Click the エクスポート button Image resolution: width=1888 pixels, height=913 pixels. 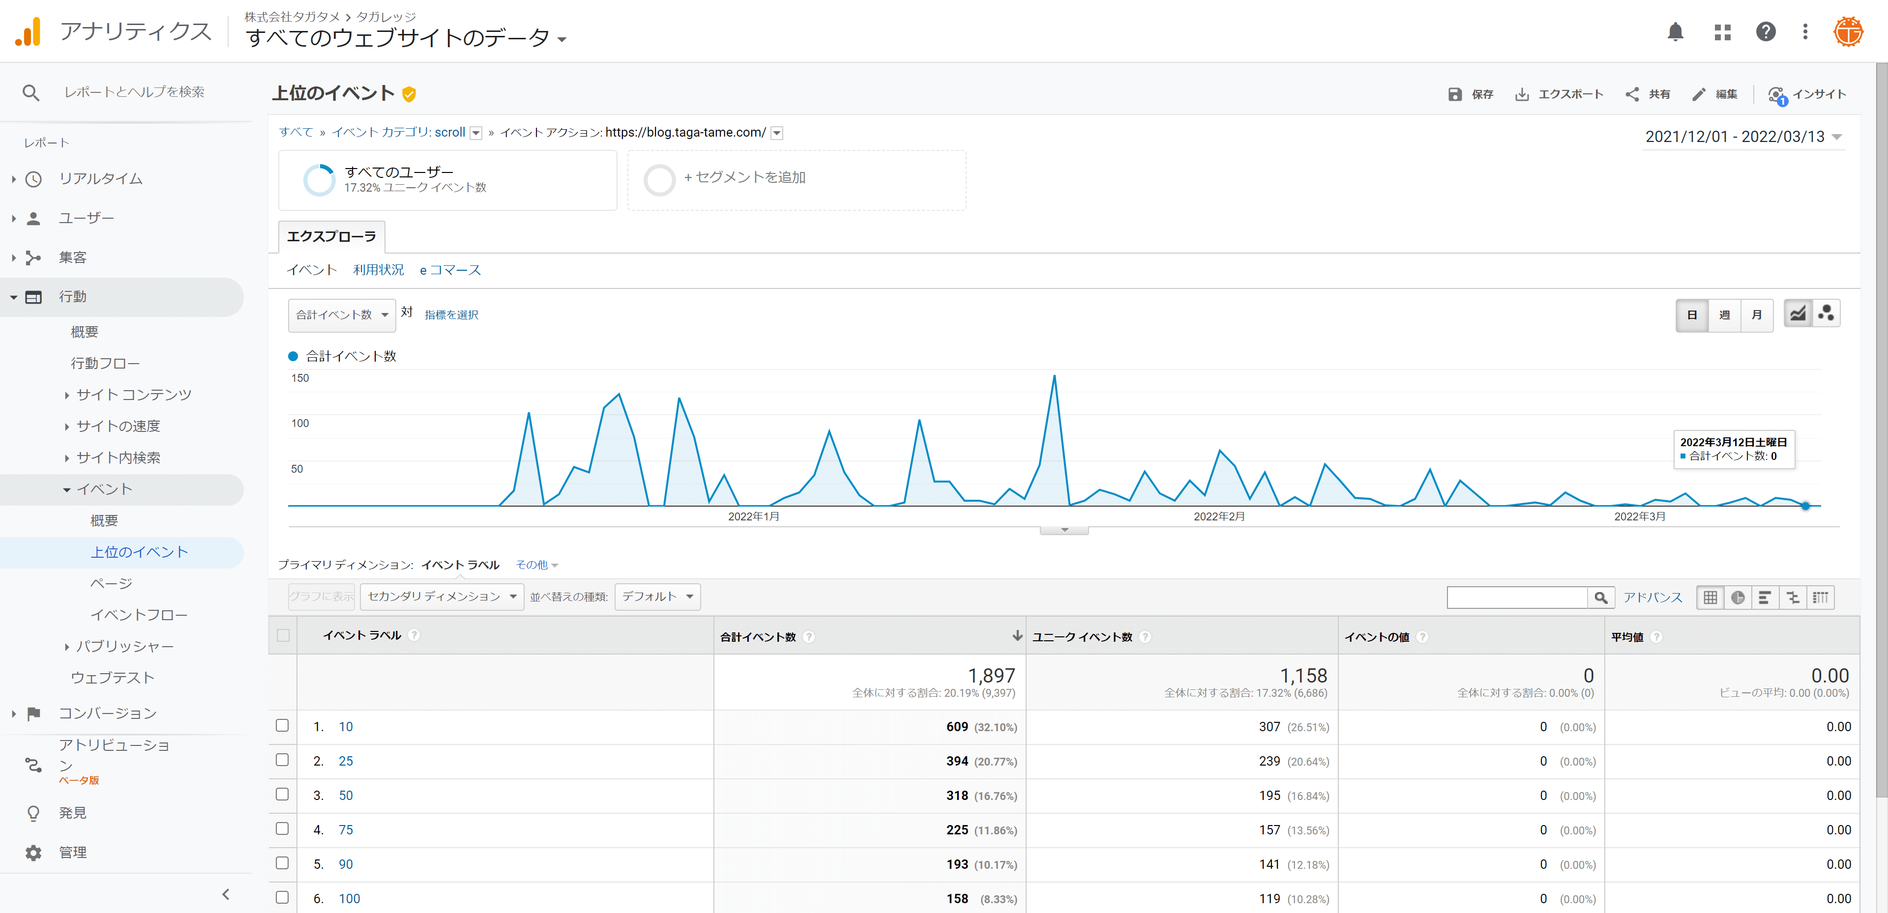coord(1559,94)
